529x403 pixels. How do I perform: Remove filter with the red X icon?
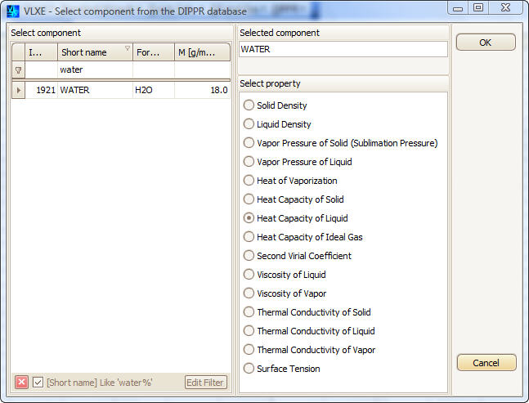[21, 383]
